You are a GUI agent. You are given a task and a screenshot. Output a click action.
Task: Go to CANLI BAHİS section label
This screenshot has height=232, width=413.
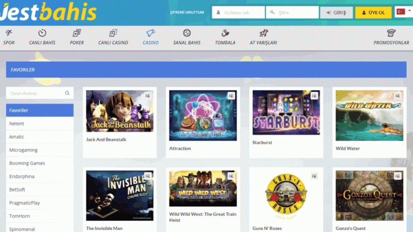(42, 43)
